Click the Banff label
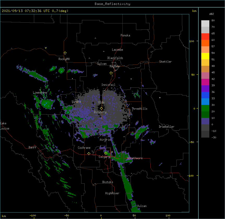This screenshot has height=219, width=225. tap(32, 147)
